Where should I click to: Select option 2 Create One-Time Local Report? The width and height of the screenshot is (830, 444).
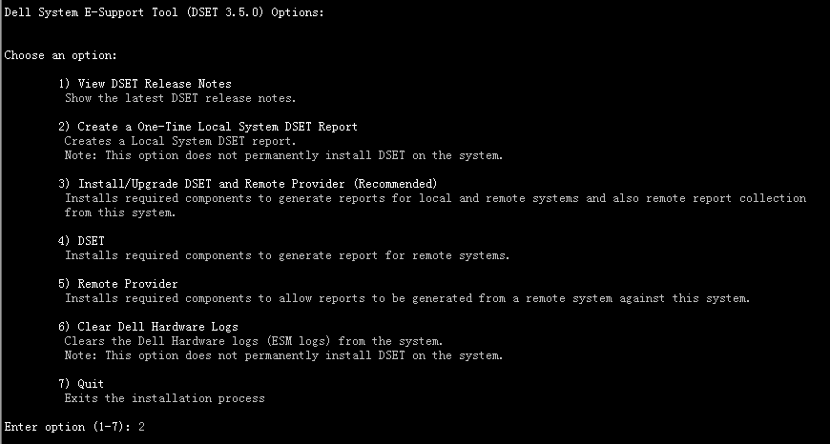[x=208, y=127]
